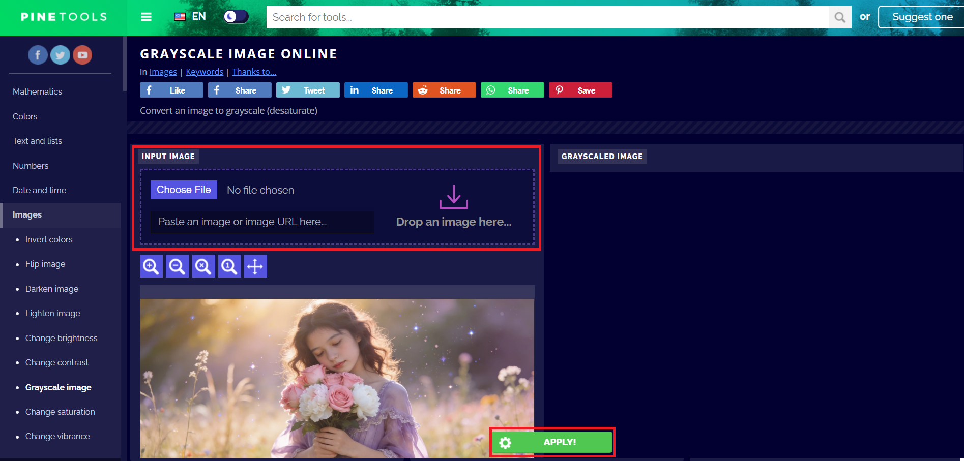
Task: Select the Change saturation tool
Action: pyautogui.click(x=60, y=412)
